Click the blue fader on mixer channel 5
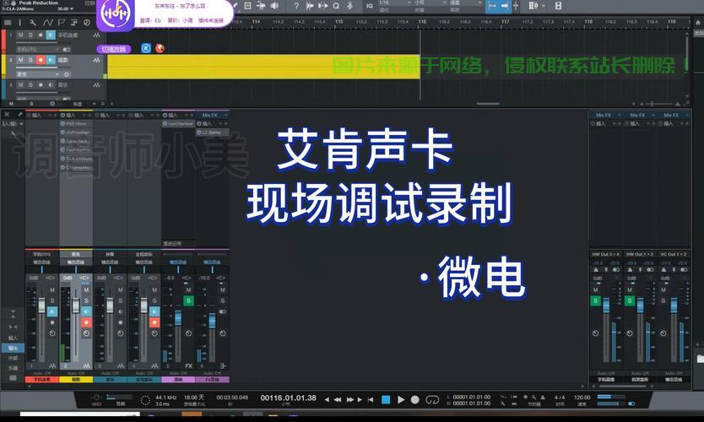The image size is (704, 422). point(178,317)
